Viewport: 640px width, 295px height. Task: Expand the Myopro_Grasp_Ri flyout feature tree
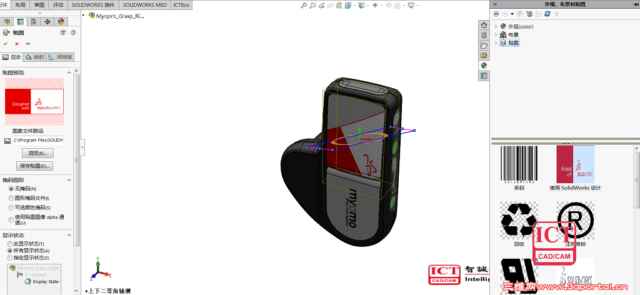click(84, 16)
